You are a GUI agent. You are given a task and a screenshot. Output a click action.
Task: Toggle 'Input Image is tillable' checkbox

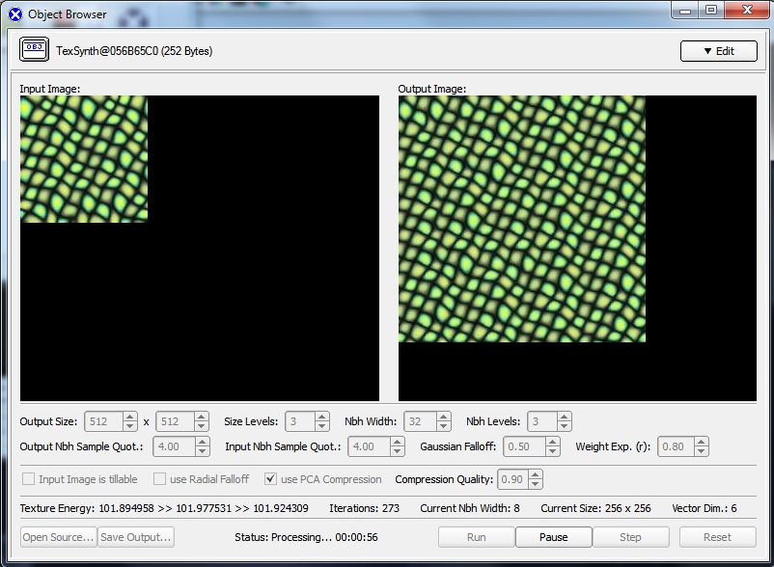tap(29, 479)
